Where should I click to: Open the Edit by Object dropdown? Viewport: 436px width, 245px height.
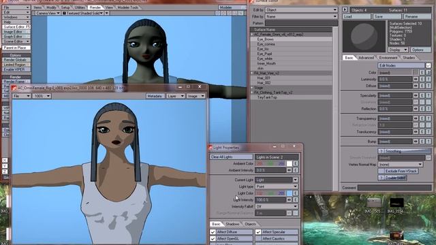301,10
